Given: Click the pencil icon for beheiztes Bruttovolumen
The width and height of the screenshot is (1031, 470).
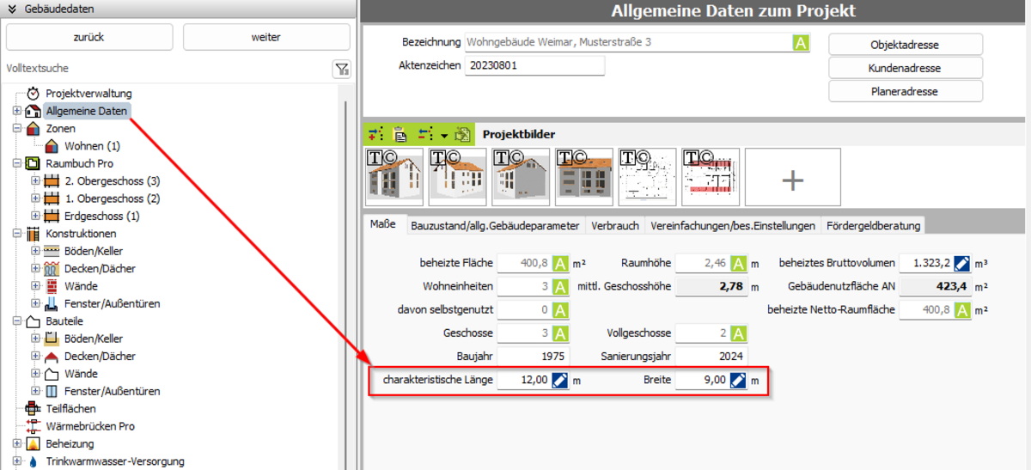Looking at the screenshot, I should click(962, 264).
